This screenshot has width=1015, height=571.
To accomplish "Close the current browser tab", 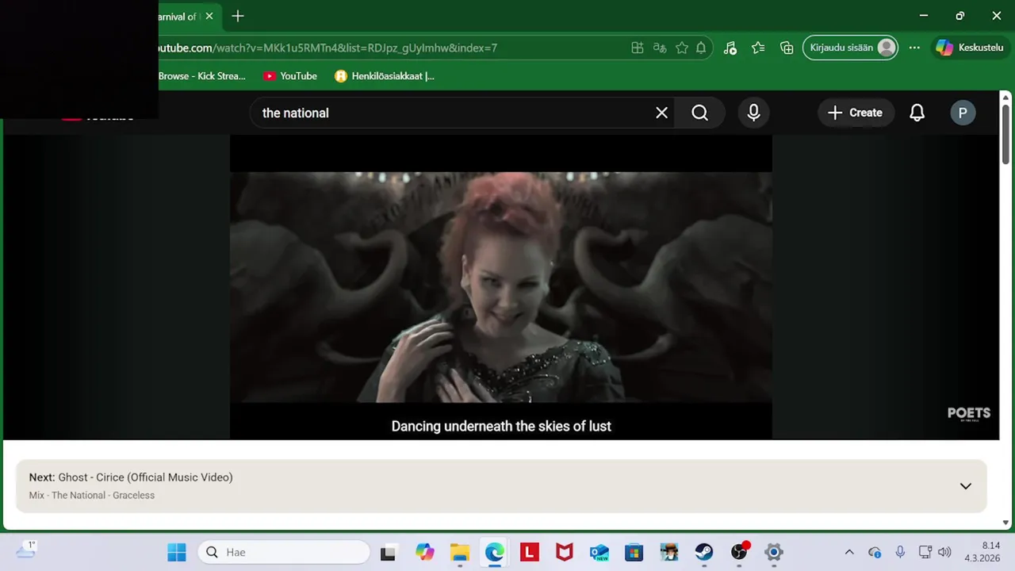I will pos(209,16).
